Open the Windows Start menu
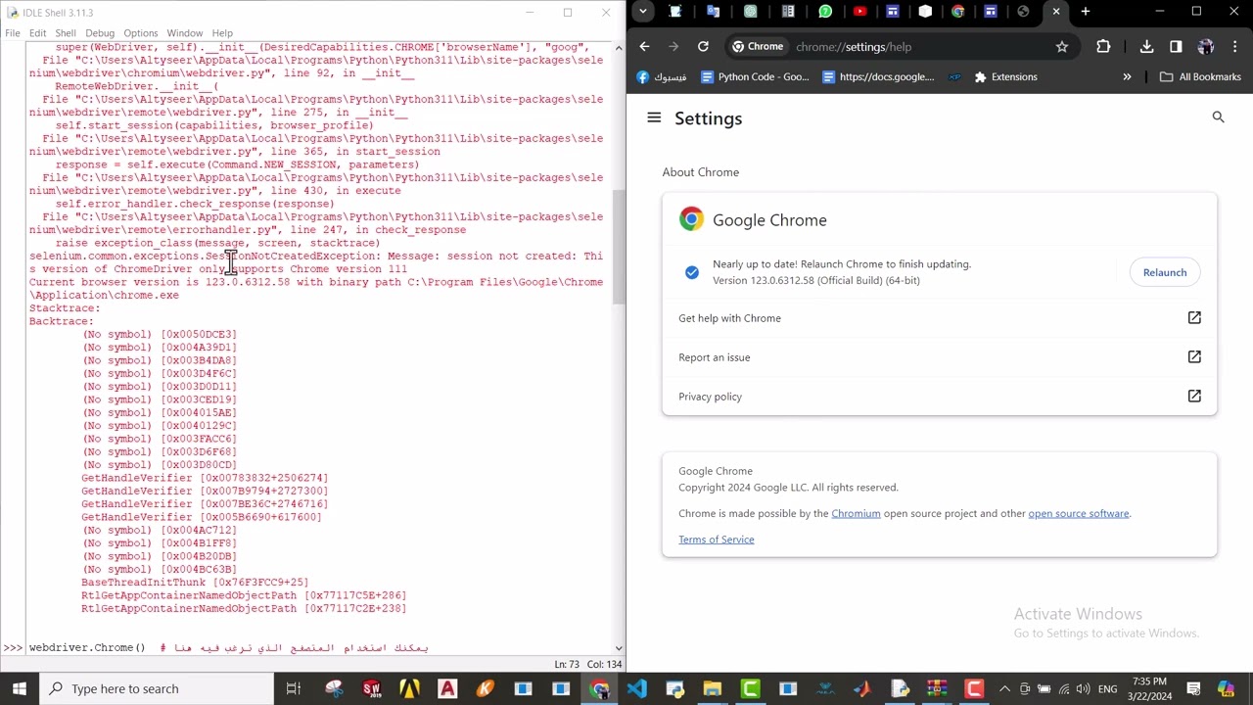Screen dimensions: 1253x705 (19, 688)
